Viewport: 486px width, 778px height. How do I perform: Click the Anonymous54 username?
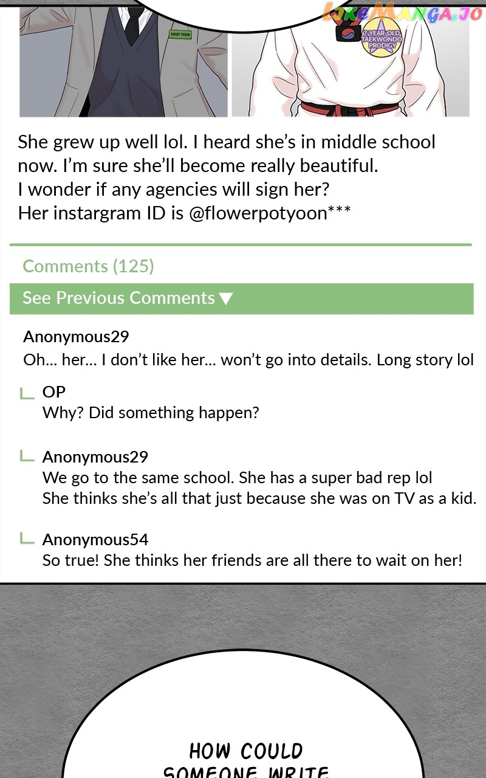tap(95, 540)
